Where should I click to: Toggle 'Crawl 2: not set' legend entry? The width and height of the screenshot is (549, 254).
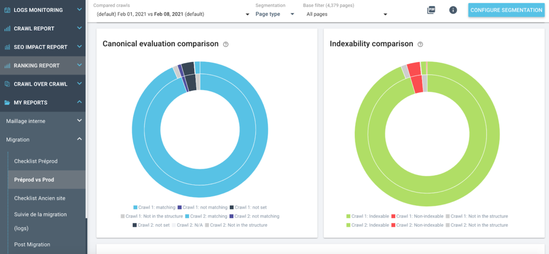151,225
